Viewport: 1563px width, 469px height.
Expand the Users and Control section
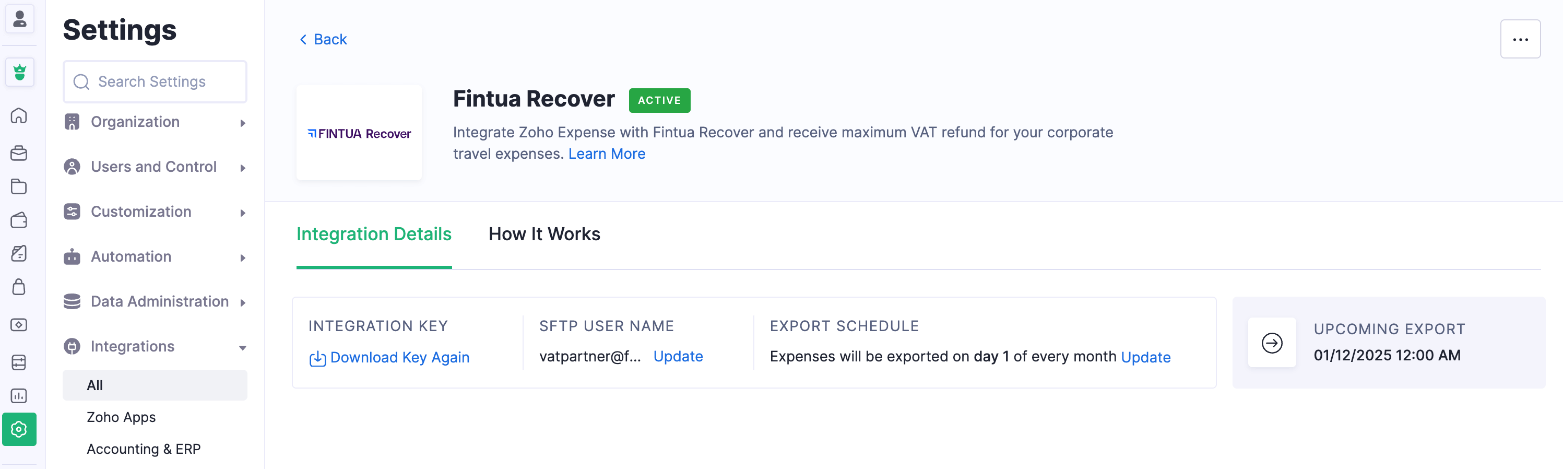click(x=155, y=167)
